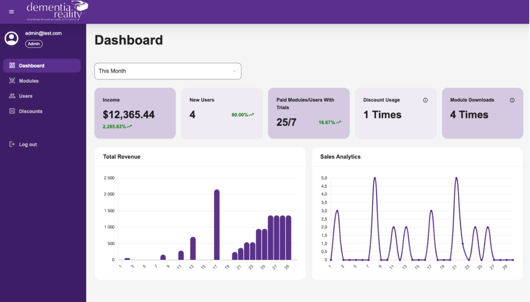Click Module Downloads info icon

[x=512, y=100]
